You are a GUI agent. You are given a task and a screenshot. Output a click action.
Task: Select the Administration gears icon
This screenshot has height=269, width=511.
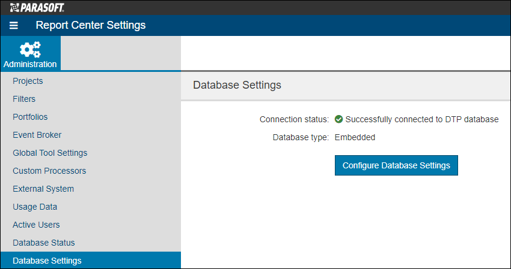click(30, 49)
